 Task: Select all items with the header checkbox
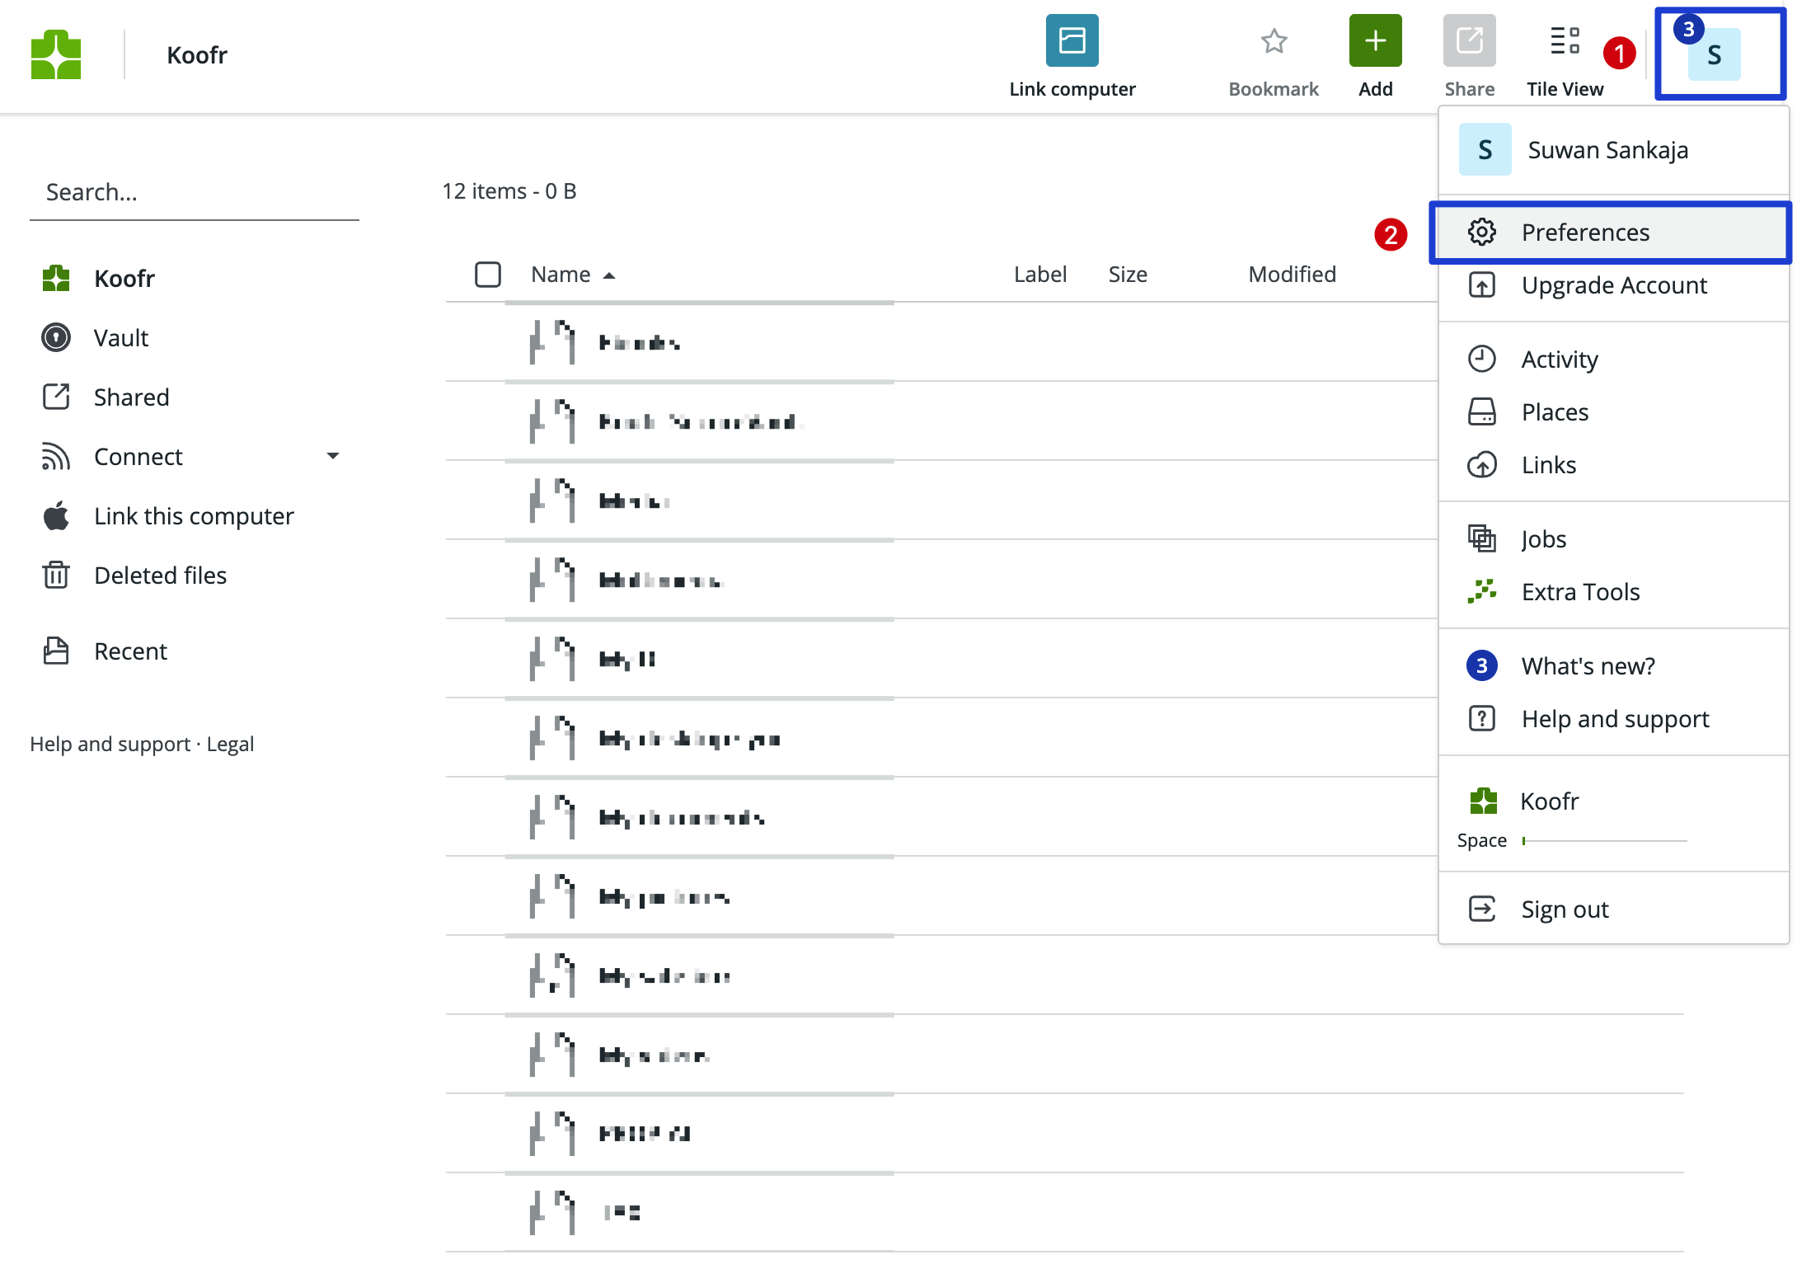point(488,274)
